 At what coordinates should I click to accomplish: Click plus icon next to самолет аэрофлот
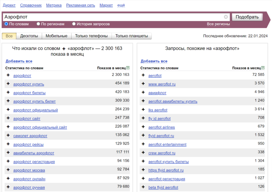(8, 135)
